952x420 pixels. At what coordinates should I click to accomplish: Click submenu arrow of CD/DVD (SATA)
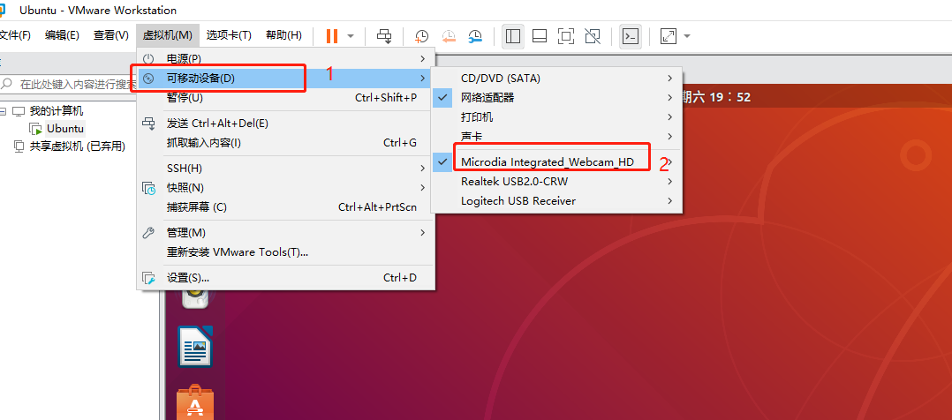pyautogui.click(x=669, y=79)
